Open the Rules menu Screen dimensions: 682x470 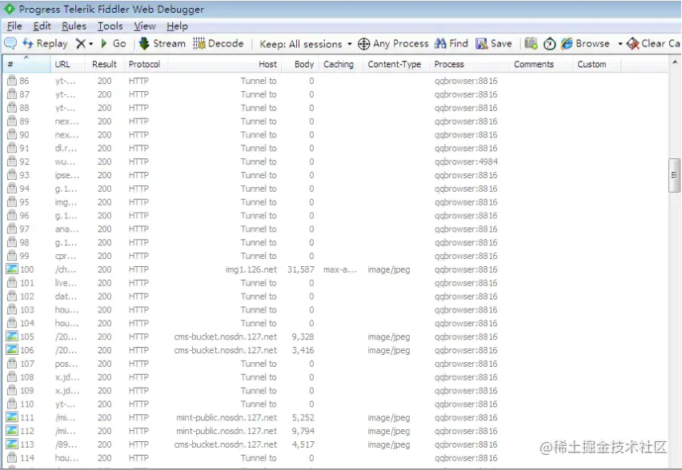74,26
